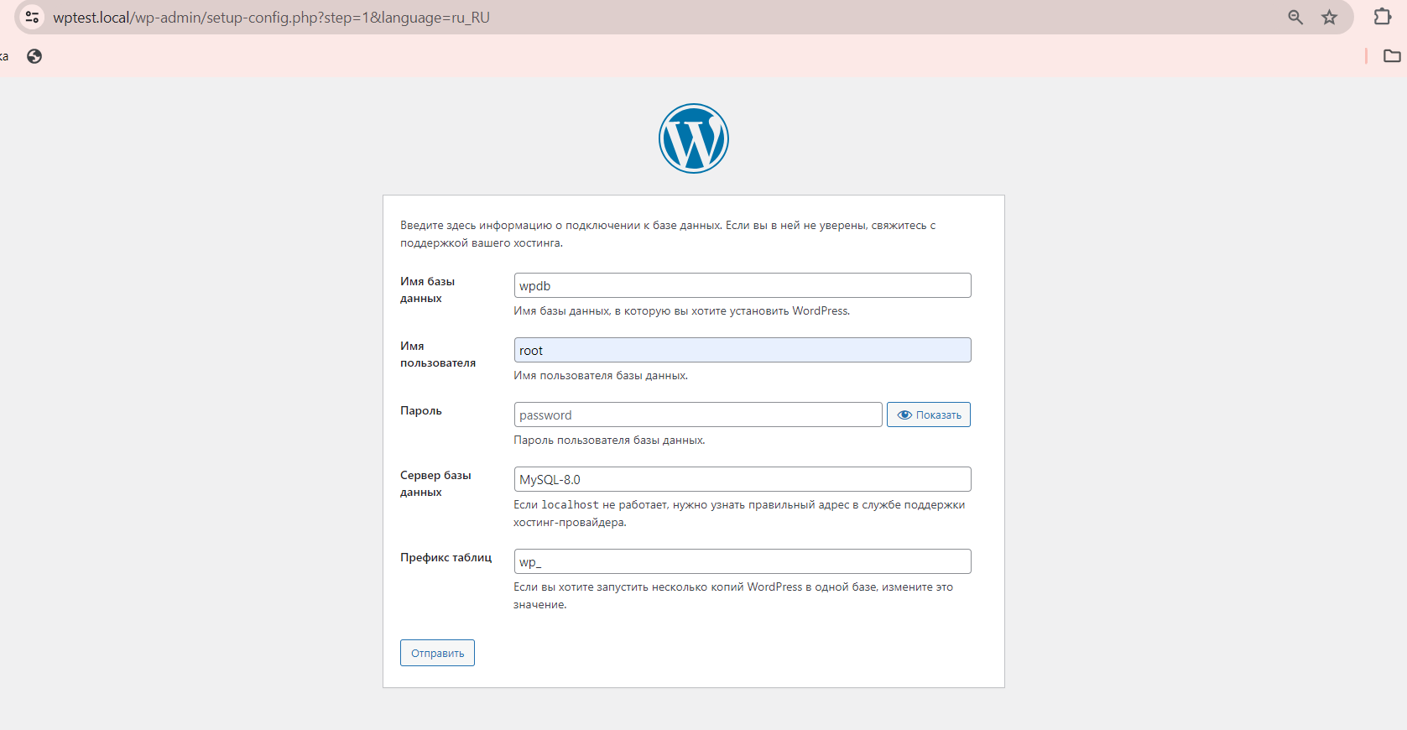Open the all bookmarks folder icon

[x=1392, y=56]
